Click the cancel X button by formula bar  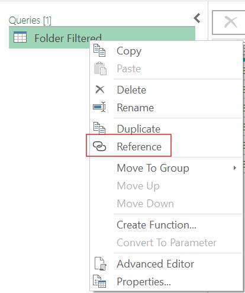click(x=231, y=22)
